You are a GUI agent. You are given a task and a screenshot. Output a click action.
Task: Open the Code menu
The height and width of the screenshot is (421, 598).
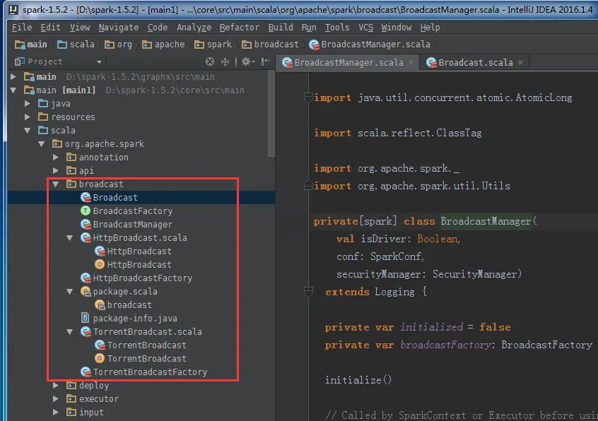(x=158, y=28)
